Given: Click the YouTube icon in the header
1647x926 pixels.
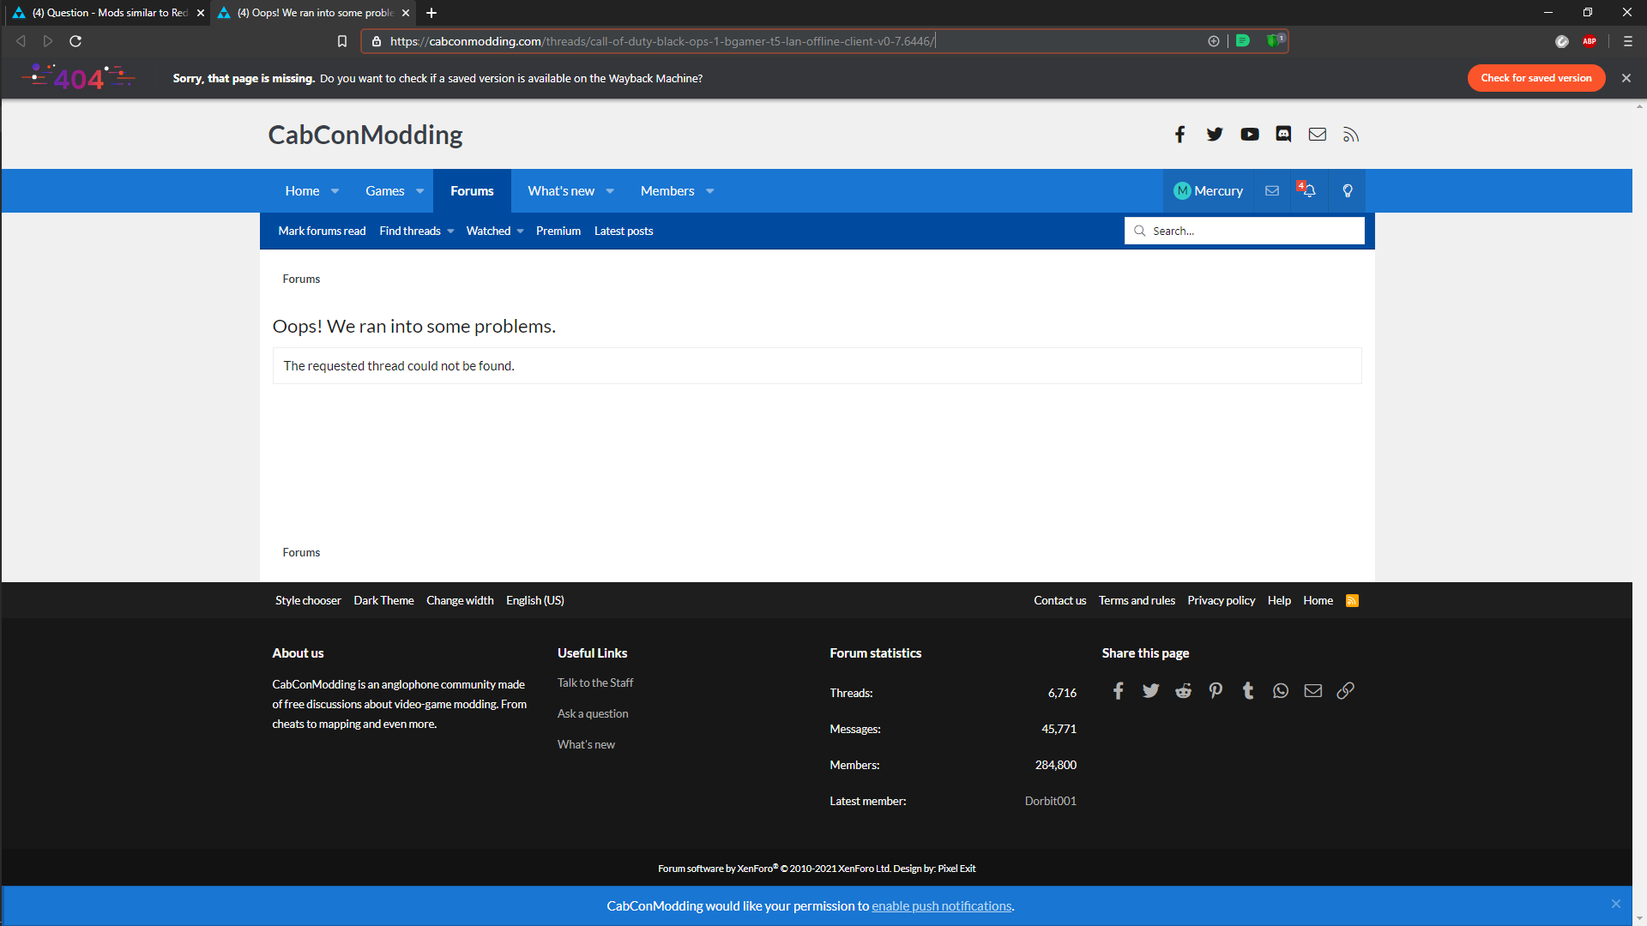Looking at the screenshot, I should pos(1249,135).
